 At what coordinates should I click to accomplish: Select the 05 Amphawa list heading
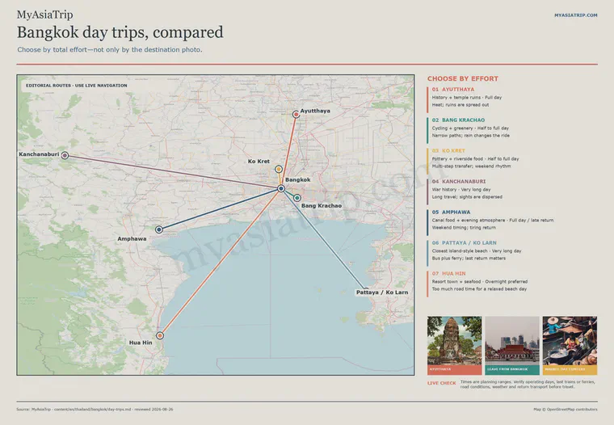451,212
